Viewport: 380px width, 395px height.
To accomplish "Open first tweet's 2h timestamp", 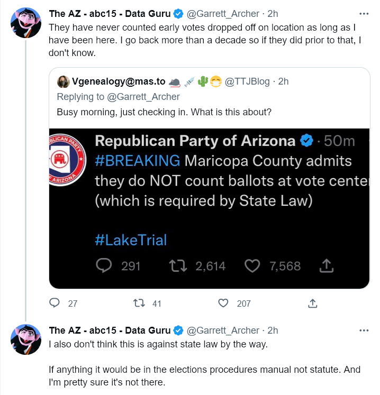I will point(273,14).
